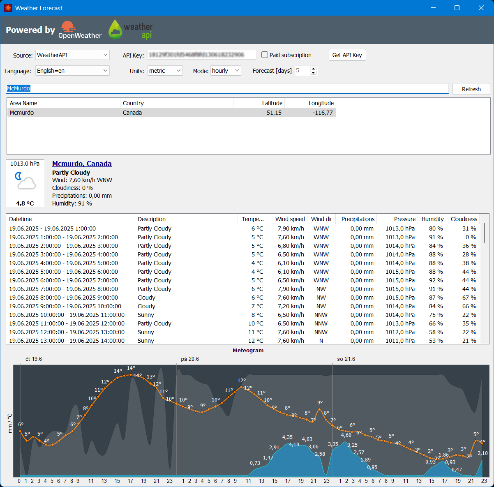Sort by the Area Name column header
Screen dimensions: 494x487
(x=64, y=103)
